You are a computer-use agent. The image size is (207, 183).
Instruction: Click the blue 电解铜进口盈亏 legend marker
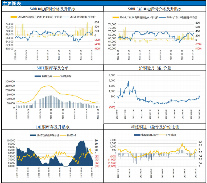[137, 135]
